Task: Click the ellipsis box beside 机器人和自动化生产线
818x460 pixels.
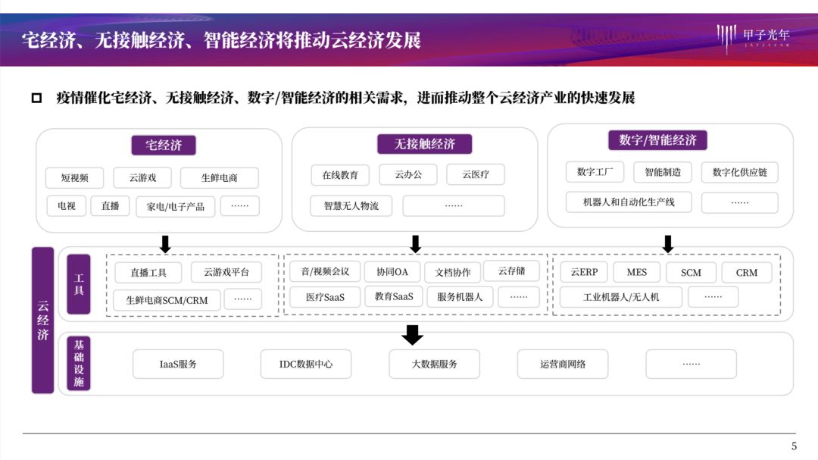Action: click(740, 202)
